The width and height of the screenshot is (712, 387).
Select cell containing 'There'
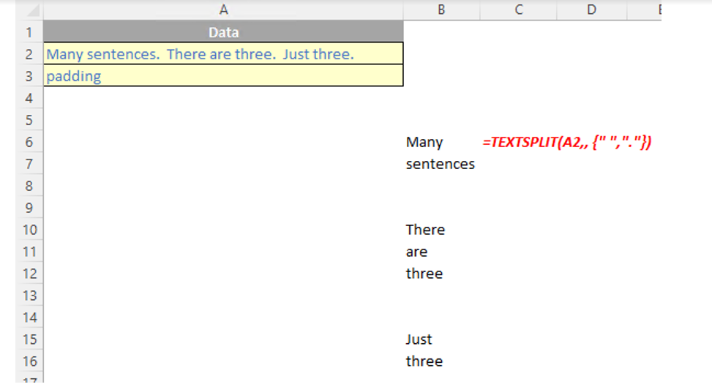[441, 230]
